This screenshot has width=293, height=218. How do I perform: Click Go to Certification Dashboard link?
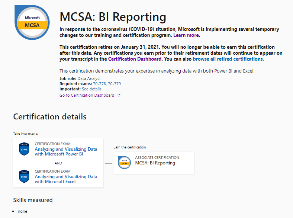(87, 95)
